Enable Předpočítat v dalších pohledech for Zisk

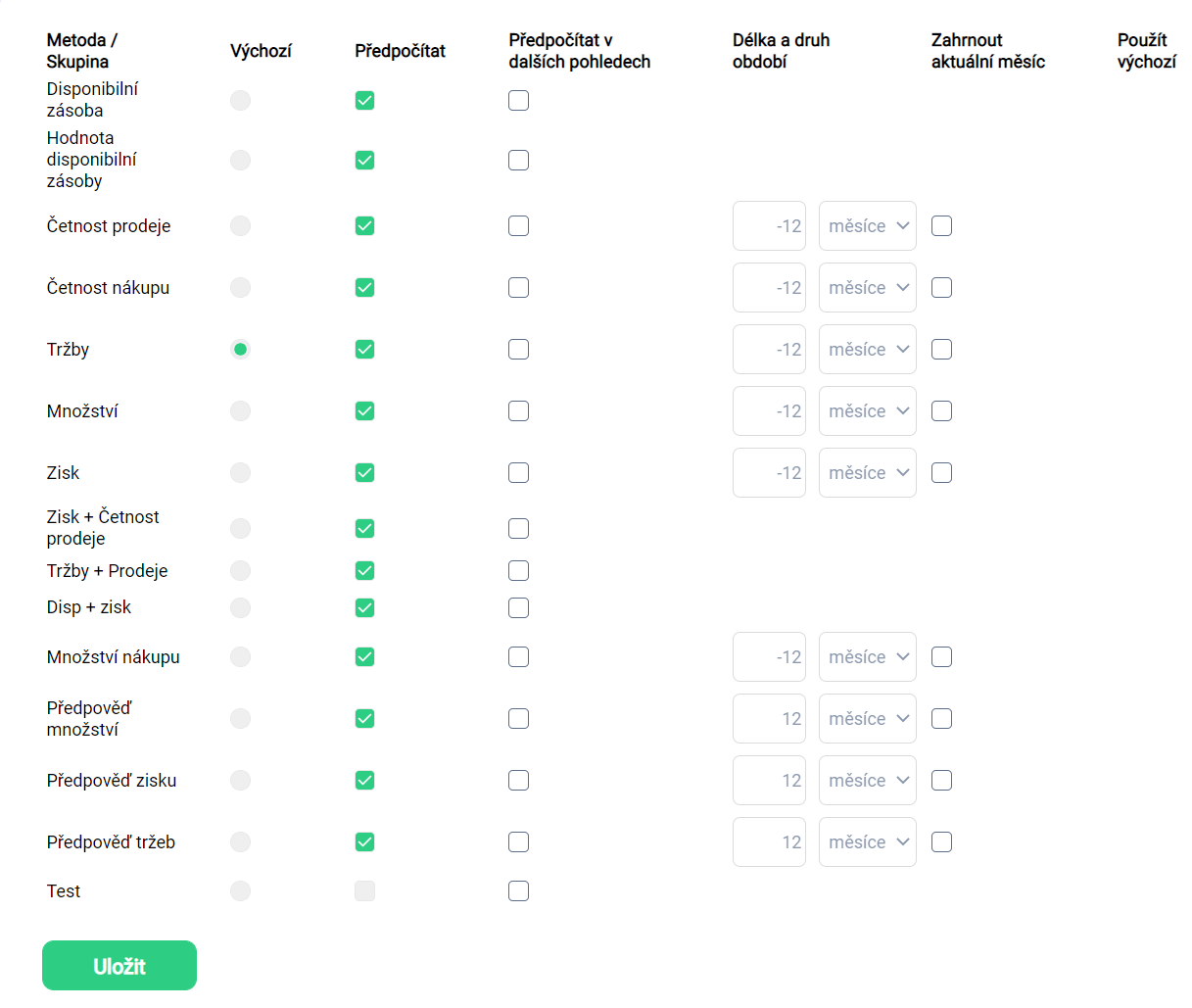click(519, 473)
